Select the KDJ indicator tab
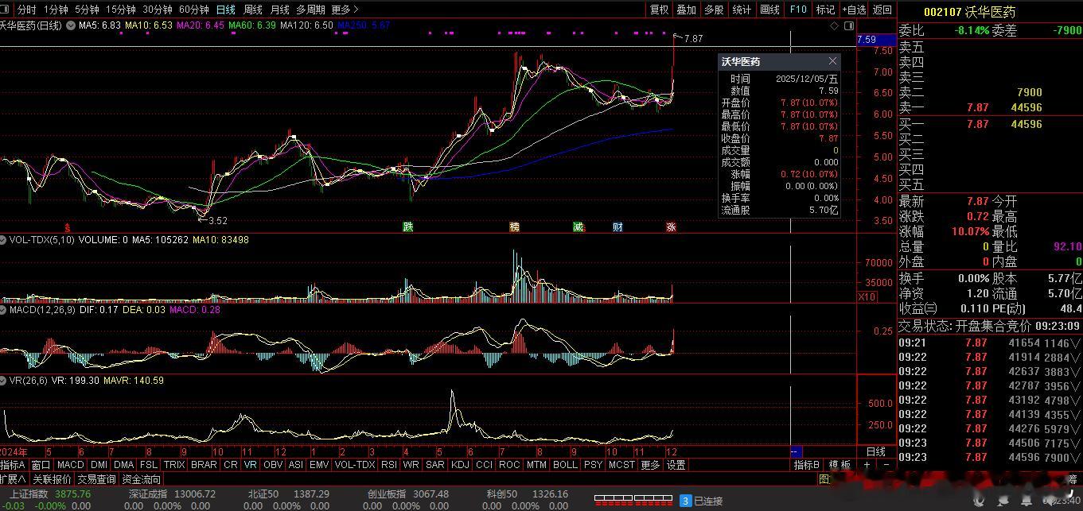Viewport: 1083px width, 511px height. coord(460,465)
